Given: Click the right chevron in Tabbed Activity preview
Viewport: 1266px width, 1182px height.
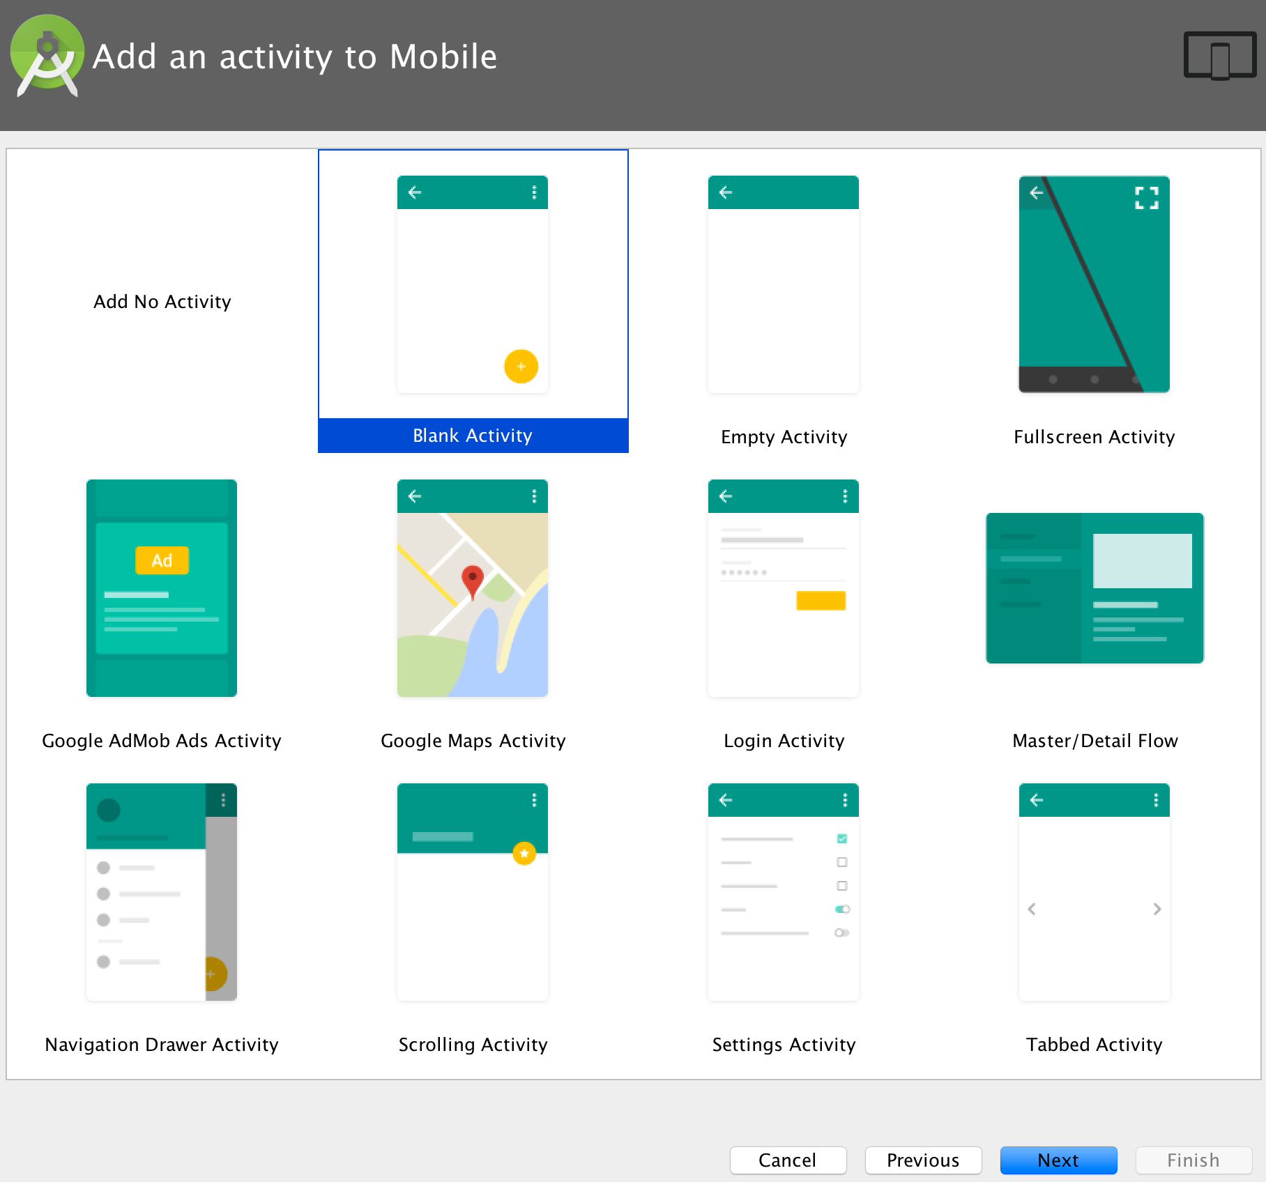Looking at the screenshot, I should [1157, 909].
